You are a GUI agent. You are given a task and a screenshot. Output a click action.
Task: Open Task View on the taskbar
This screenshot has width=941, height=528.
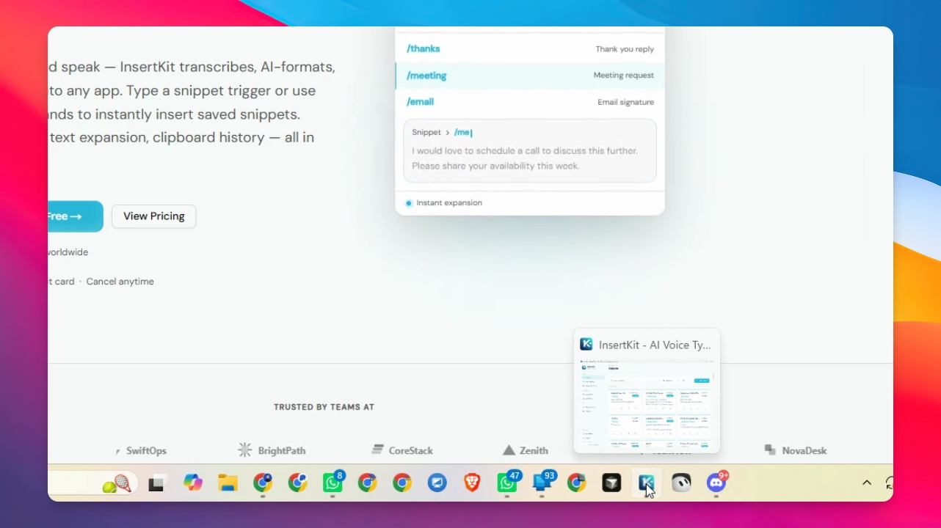pos(156,483)
